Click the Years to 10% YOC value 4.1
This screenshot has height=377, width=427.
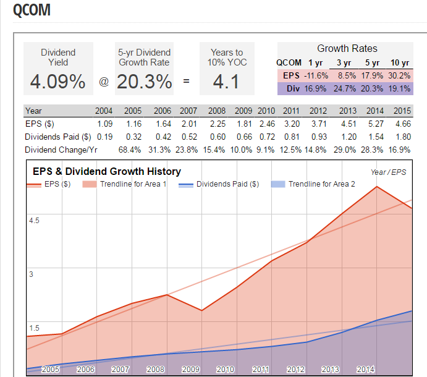226,82
